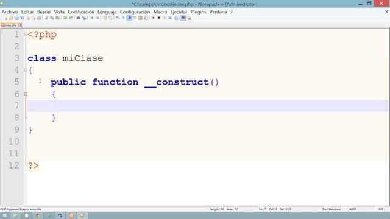Click line number 12 in the margin

13,165
